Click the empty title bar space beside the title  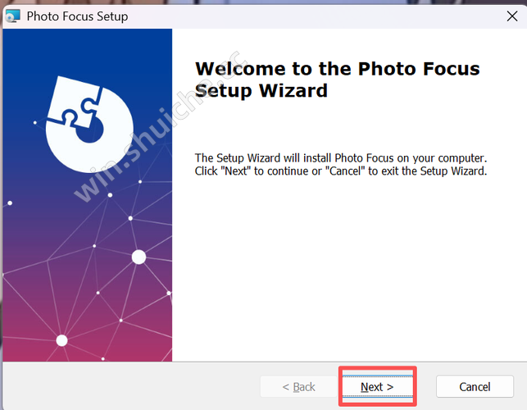(311, 16)
